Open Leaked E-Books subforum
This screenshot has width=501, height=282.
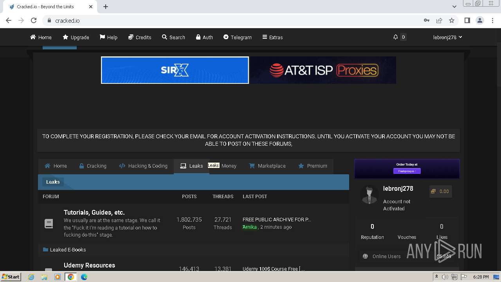click(x=68, y=250)
